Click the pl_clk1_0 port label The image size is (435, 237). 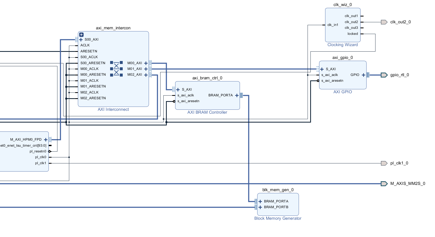[x=399, y=163]
